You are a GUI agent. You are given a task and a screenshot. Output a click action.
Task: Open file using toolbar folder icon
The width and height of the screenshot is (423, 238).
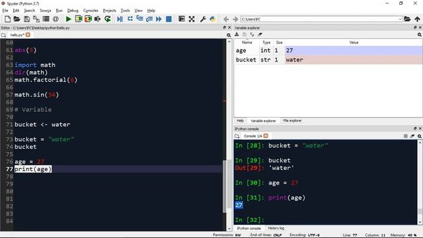pos(17,19)
